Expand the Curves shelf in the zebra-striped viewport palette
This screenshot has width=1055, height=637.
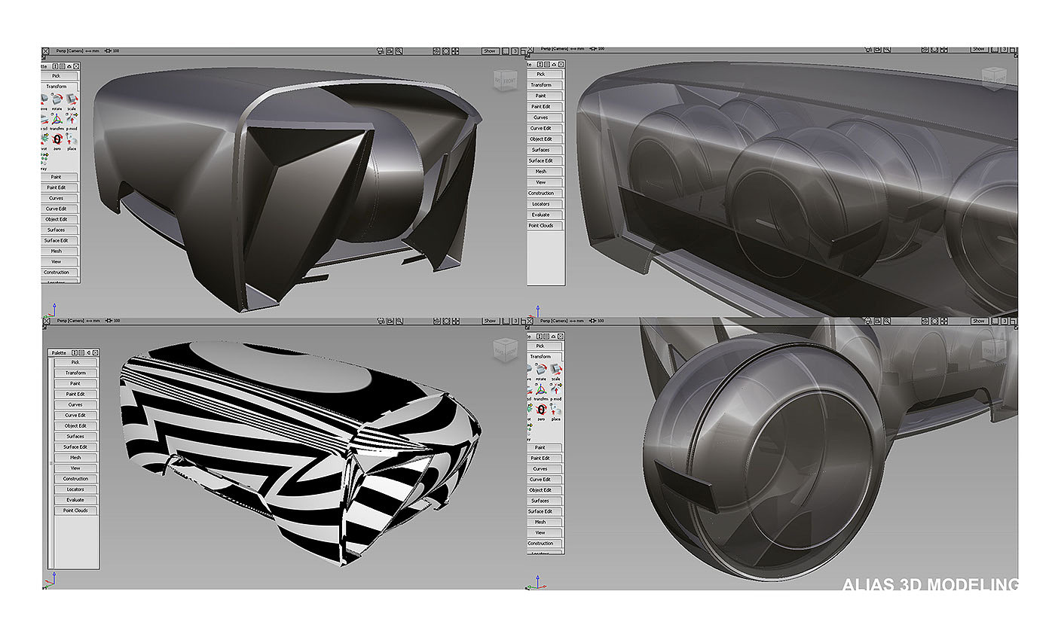pos(75,404)
